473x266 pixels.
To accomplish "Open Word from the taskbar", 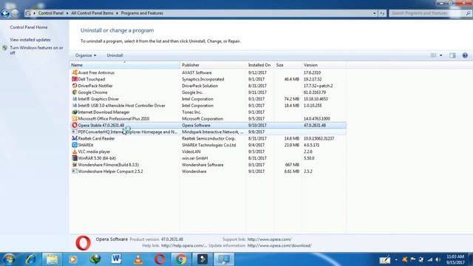I will [116, 259].
